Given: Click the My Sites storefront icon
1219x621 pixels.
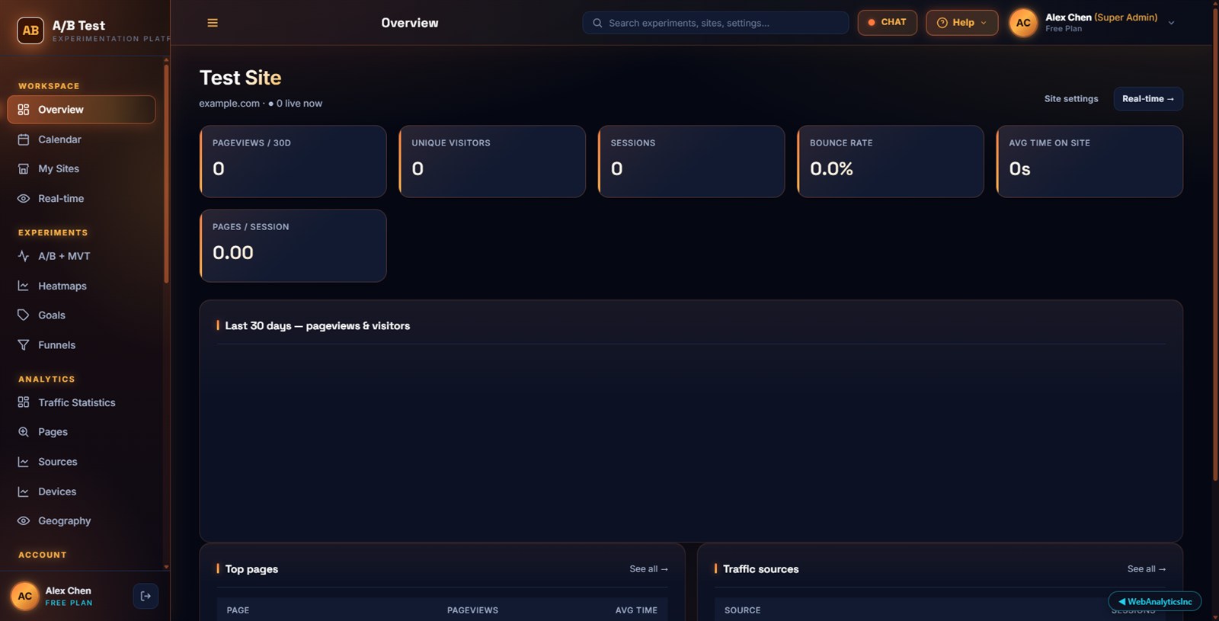Looking at the screenshot, I should coord(24,168).
